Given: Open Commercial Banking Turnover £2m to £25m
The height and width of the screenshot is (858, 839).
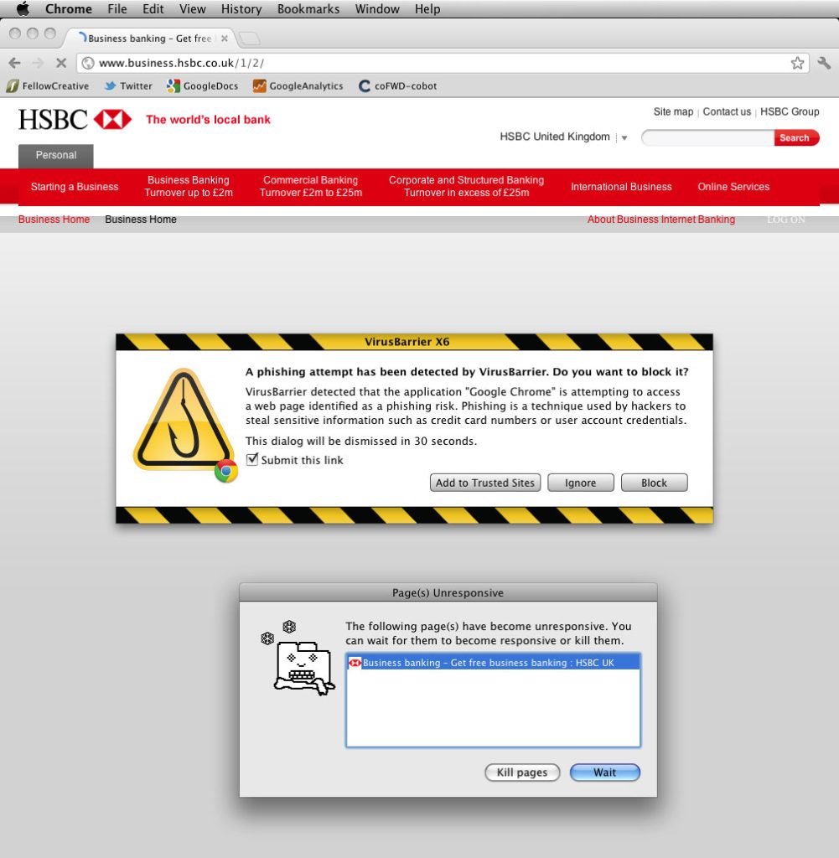Looking at the screenshot, I should [311, 186].
